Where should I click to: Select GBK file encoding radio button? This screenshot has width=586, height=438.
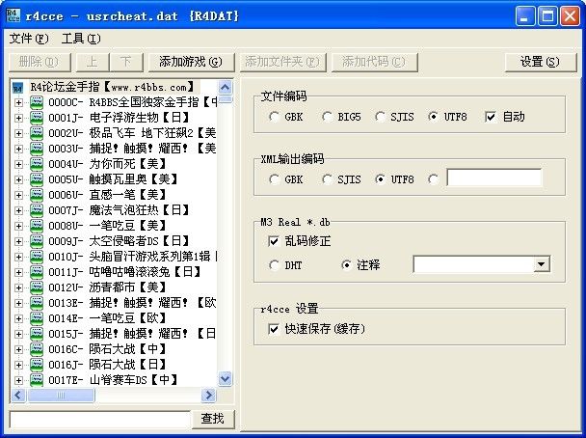click(274, 117)
